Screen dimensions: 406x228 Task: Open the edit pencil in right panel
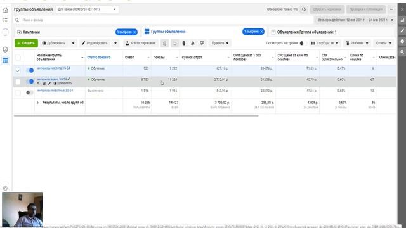point(402,31)
